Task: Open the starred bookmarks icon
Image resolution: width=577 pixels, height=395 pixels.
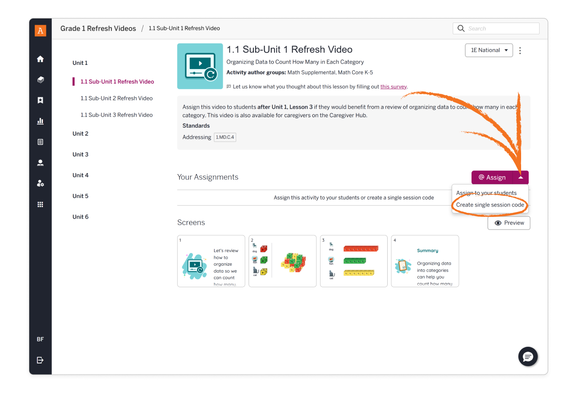Action: pyautogui.click(x=40, y=100)
